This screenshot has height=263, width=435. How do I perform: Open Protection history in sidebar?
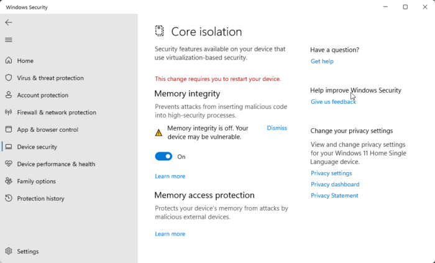pos(40,199)
